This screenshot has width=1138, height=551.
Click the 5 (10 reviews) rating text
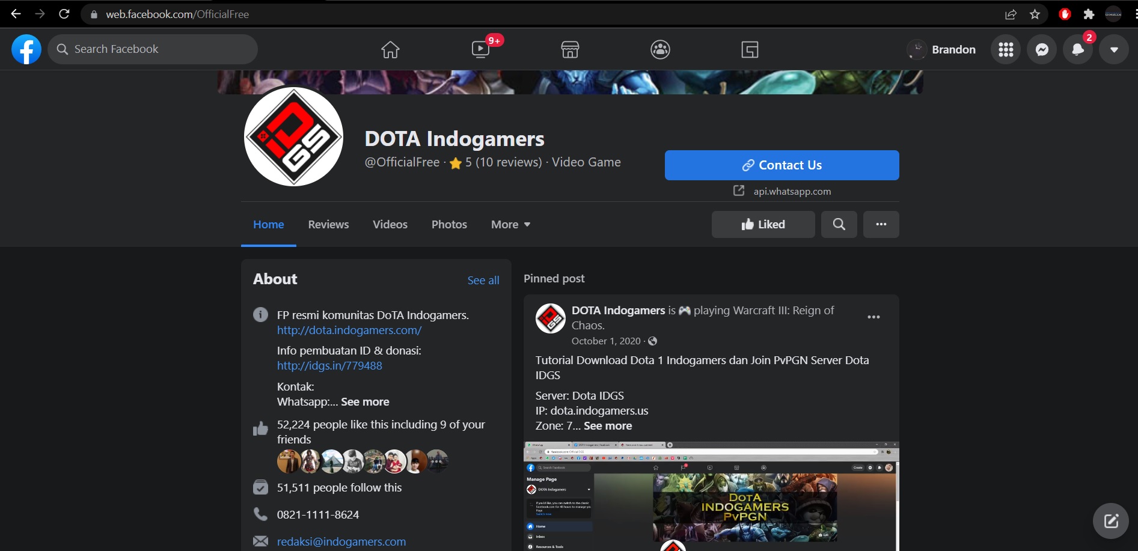pyautogui.click(x=504, y=162)
